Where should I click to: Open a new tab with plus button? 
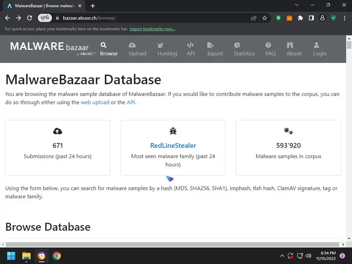coord(93,6)
